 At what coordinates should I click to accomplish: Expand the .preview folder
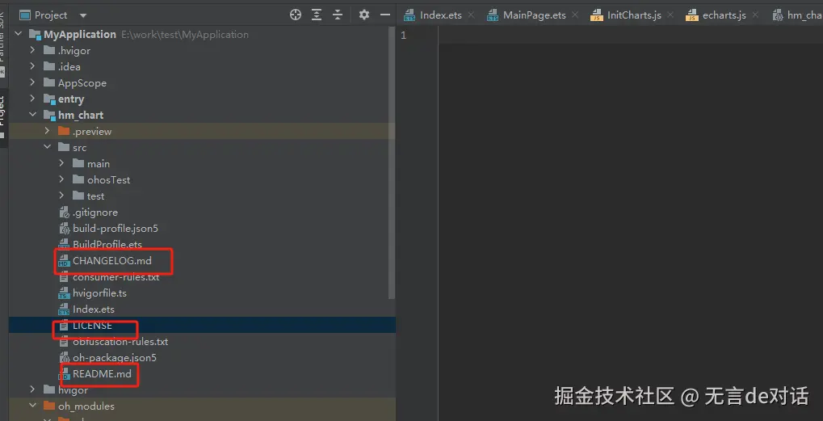[x=47, y=131]
